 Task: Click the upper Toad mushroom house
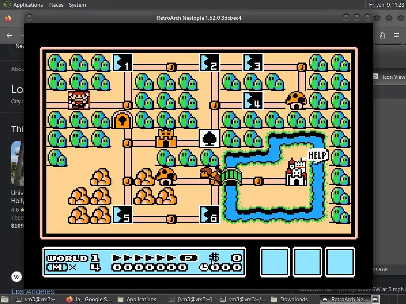(296, 100)
